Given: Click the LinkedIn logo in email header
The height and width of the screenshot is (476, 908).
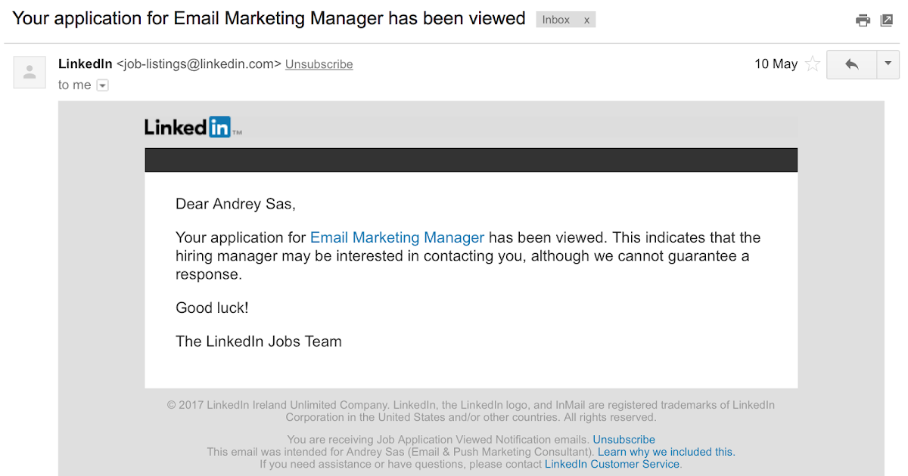Looking at the screenshot, I should (192, 127).
